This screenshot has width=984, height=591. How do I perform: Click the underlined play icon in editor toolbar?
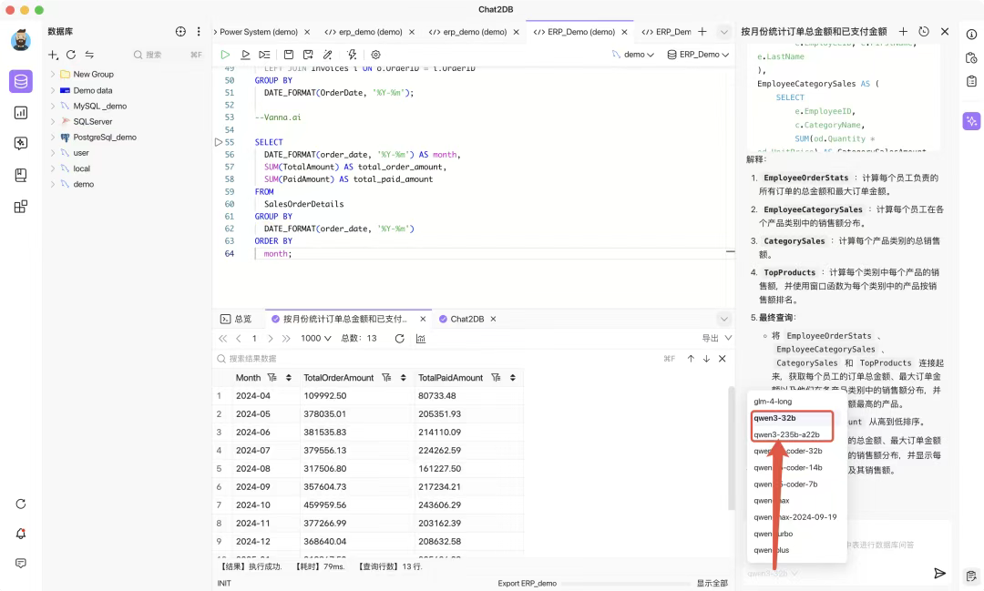245,55
